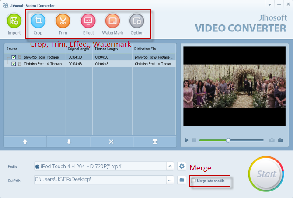Move selected file down in list
The image size is (293, 198).
(68, 142)
